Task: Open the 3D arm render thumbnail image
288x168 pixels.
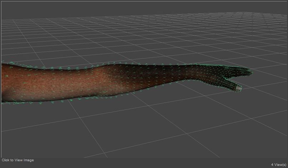Action: coord(144,79)
